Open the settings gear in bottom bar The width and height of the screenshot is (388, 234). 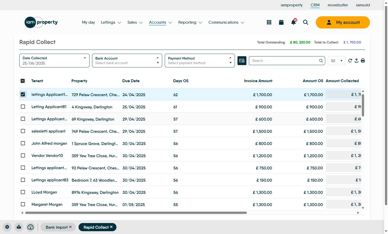pos(7,227)
